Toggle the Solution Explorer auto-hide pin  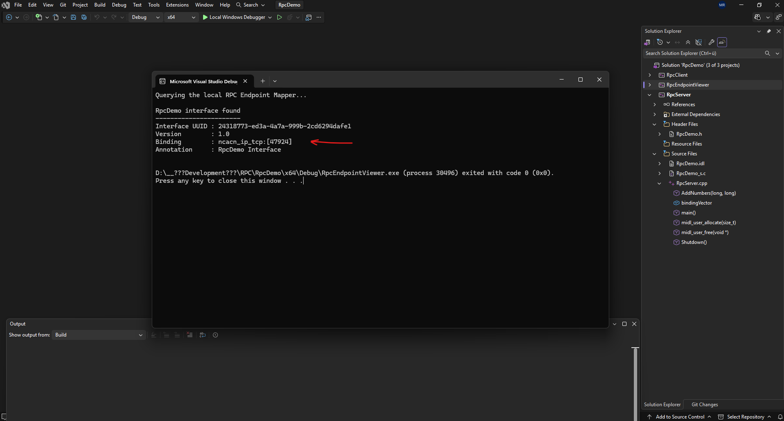point(769,31)
